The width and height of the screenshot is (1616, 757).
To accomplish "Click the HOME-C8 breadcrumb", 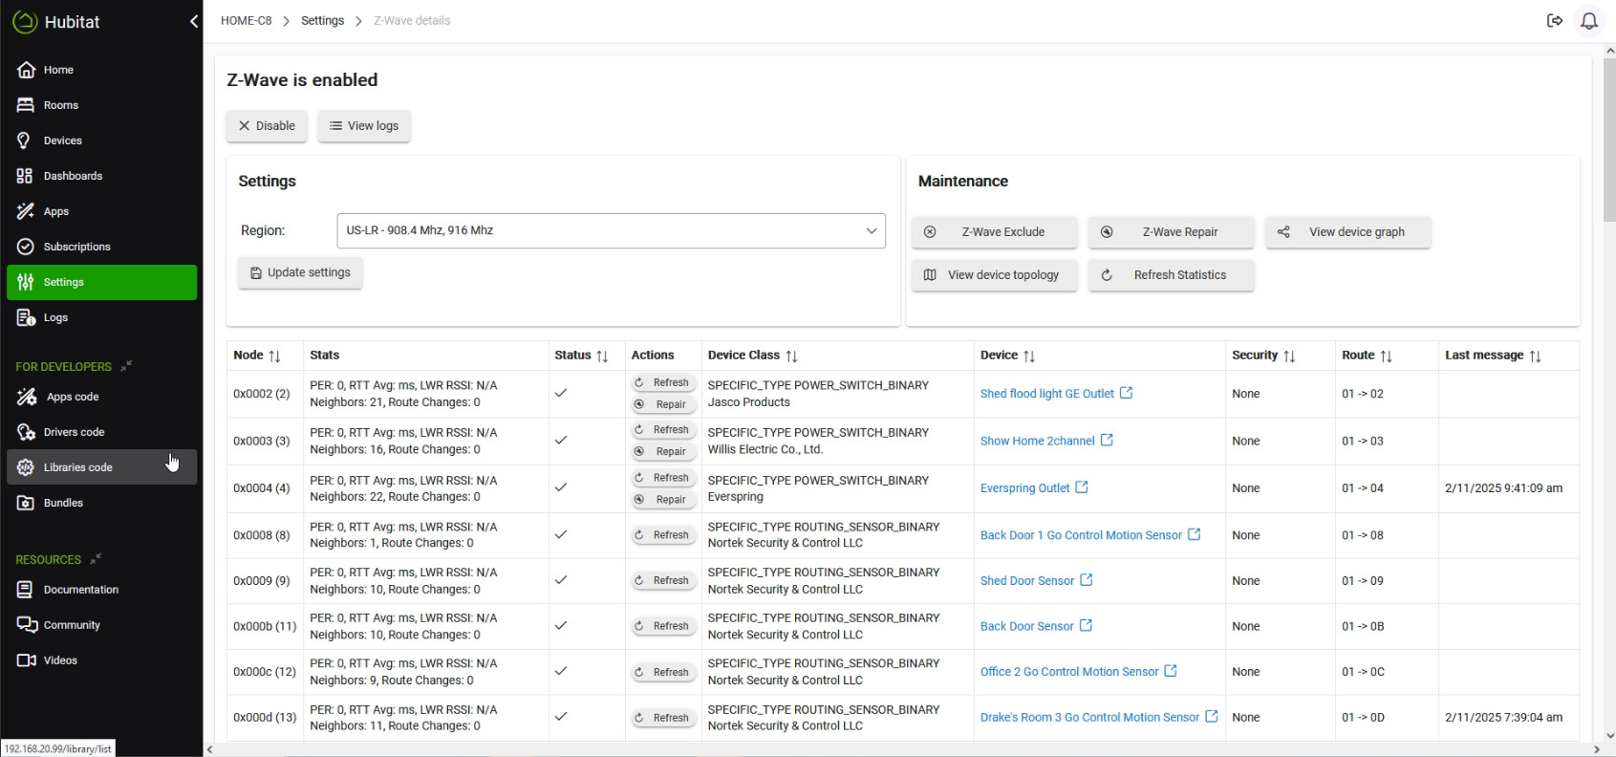I will [246, 20].
